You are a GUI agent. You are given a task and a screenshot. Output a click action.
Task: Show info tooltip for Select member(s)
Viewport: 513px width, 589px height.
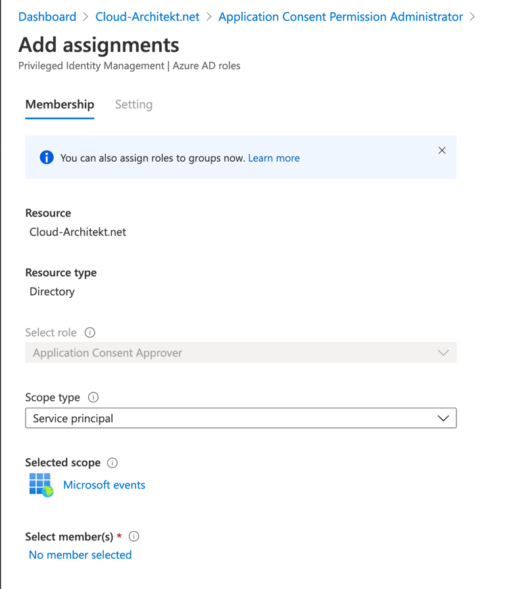[134, 536]
